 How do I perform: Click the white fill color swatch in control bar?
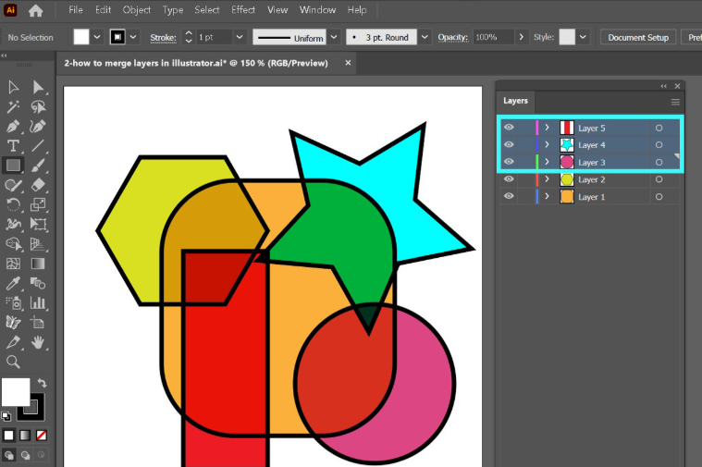[81, 37]
